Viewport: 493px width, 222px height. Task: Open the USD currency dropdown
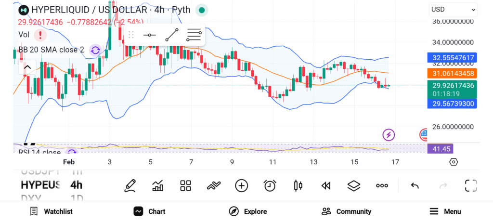[x=453, y=9]
